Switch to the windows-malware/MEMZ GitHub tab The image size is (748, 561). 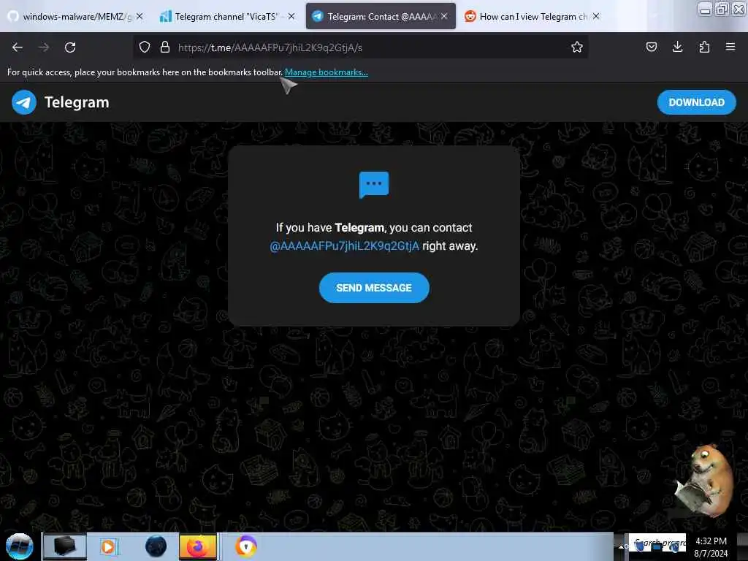coord(76,17)
